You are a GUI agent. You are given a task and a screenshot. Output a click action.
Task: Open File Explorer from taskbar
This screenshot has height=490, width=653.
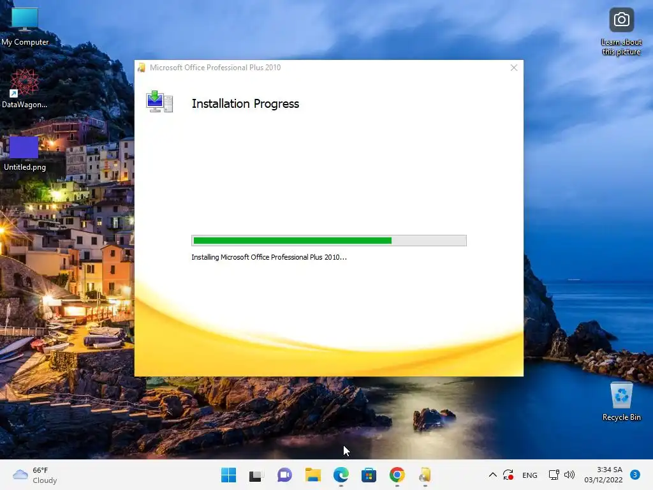point(312,475)
